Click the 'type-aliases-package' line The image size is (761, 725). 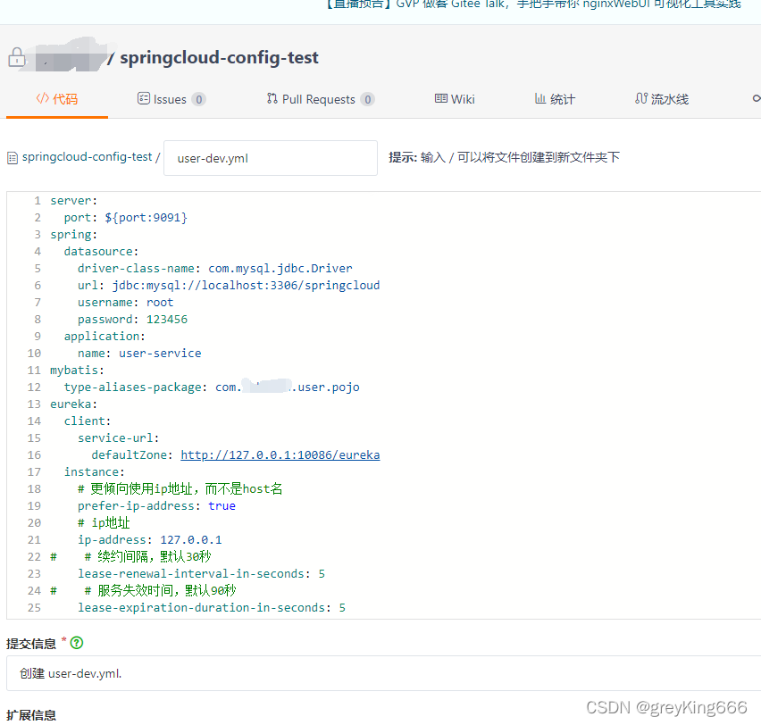(212, 387)
